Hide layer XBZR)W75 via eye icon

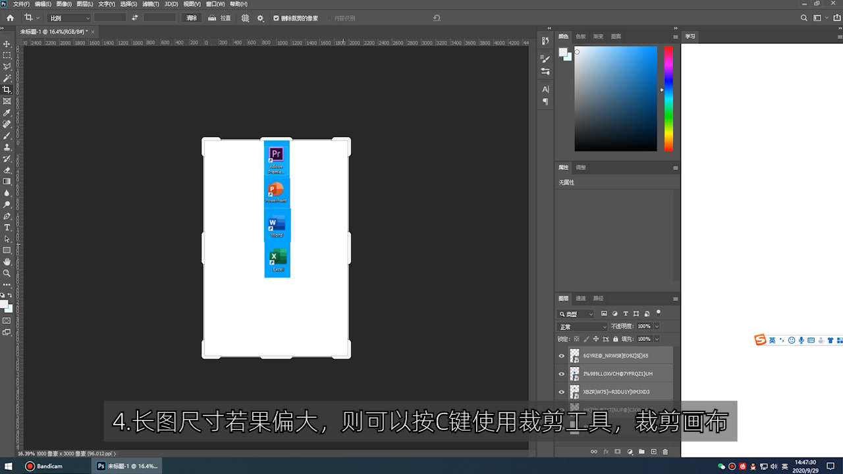click(x=562, y=392)
